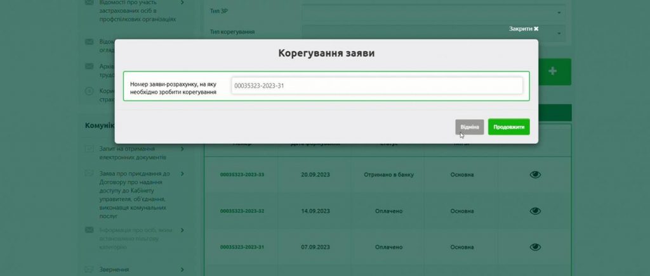The image size is (650, 276).
Task: Expand the Заява про приєднання до Договору chevron
Action: (182, 173)
